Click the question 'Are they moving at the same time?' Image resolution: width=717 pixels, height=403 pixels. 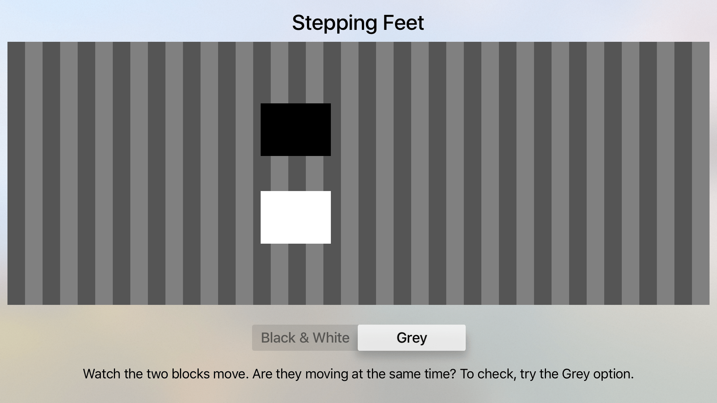pyautogui.click(x=354, y=374)
